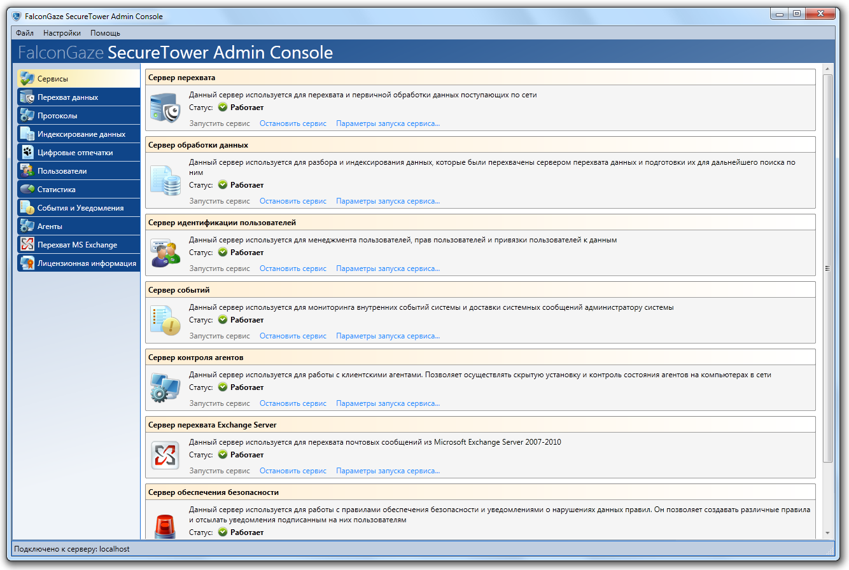Stop the Сервер контроля агентов service

click(x=293, y=403)
